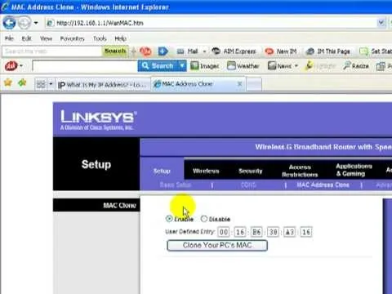Close the MAC Address Clone tab
The width and height of the screenshot is (392, 294).
(239, 84)
